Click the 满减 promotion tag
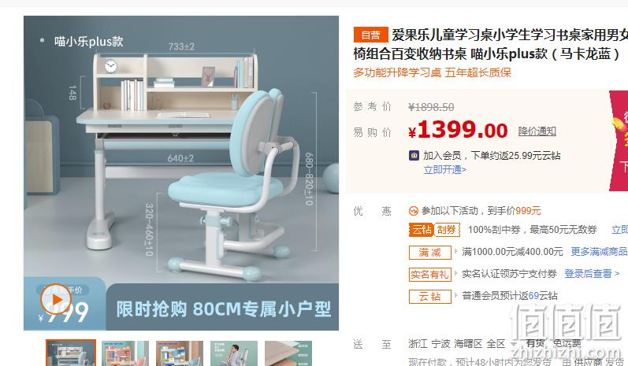Image resolution: width=628 pixels, height=366 pixels. 429,253
